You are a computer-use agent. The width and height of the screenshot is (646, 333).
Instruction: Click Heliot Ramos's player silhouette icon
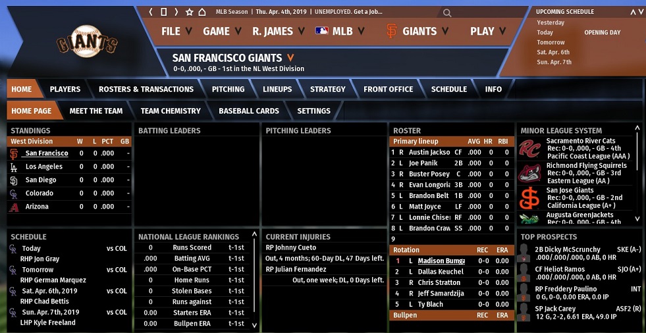[x=524, y=273]
